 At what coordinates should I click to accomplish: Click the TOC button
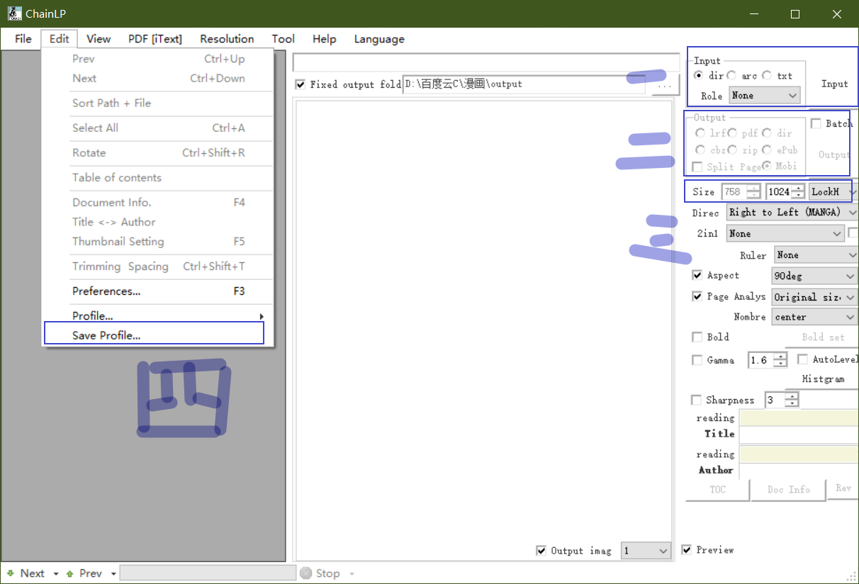pyautogui.click(x=718, y=490)
